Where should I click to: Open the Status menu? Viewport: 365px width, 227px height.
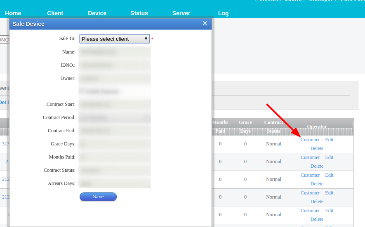(x=139, y=13)
